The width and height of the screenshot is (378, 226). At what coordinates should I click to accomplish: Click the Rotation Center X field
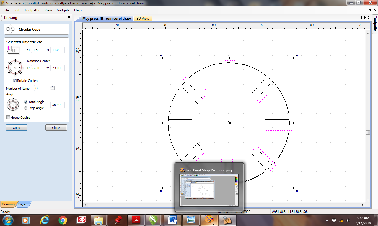(x=38, y=68)
